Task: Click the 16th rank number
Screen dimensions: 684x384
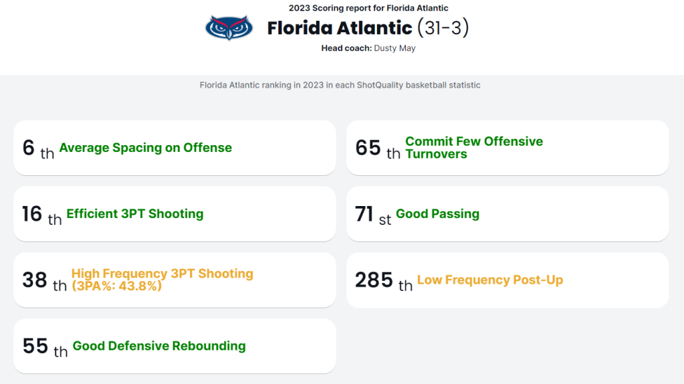Action: (x=32, y=214)
